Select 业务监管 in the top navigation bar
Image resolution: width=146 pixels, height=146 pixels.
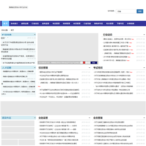point(45,24)
